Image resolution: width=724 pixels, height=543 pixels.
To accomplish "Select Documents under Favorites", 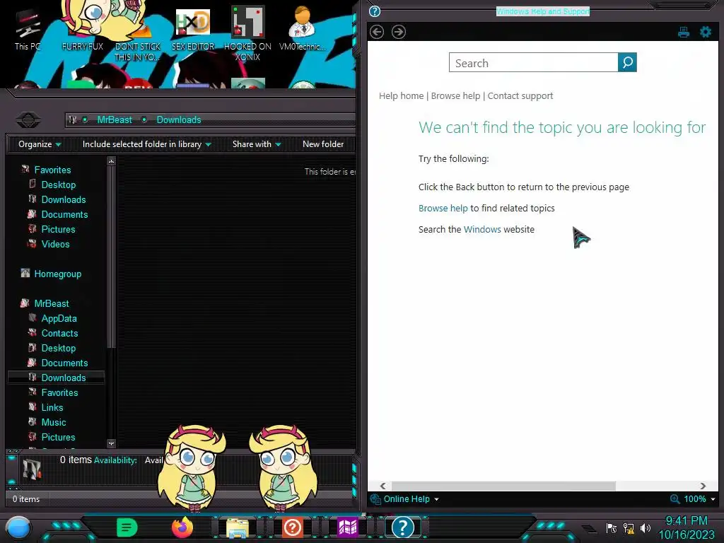I will [x=64, y=214].
